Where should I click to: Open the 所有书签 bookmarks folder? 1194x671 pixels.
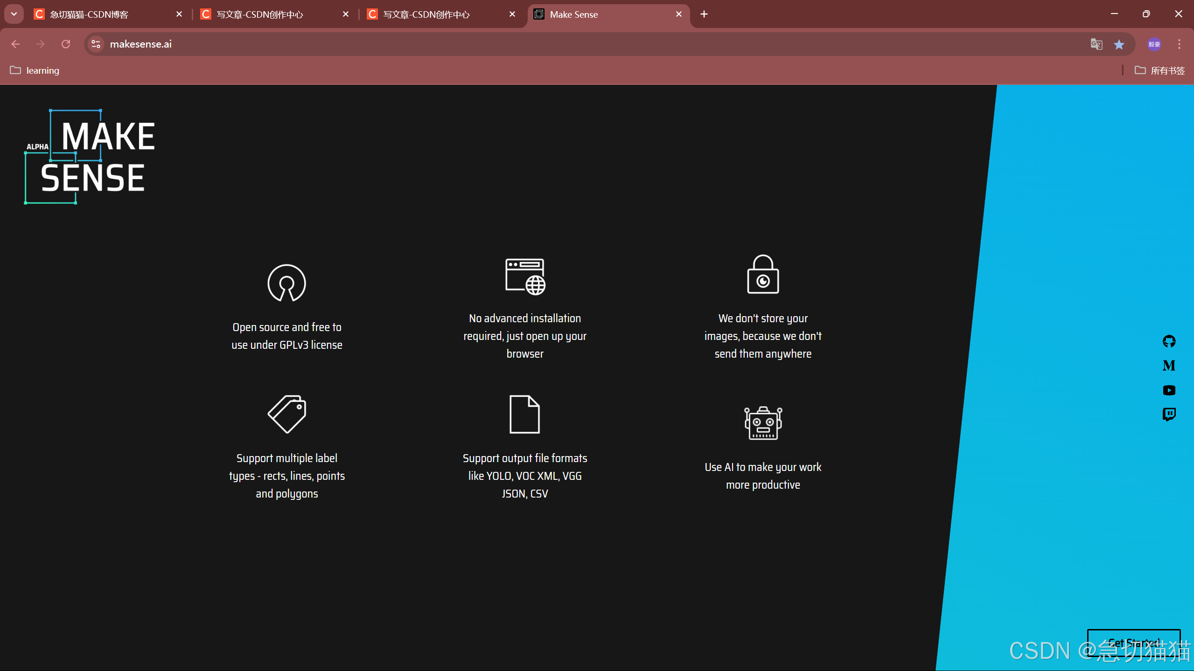click(x=1160, y=70)
